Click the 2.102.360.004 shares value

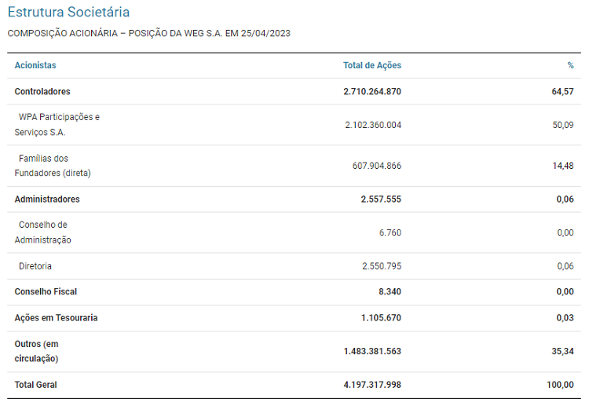[373, 125]
